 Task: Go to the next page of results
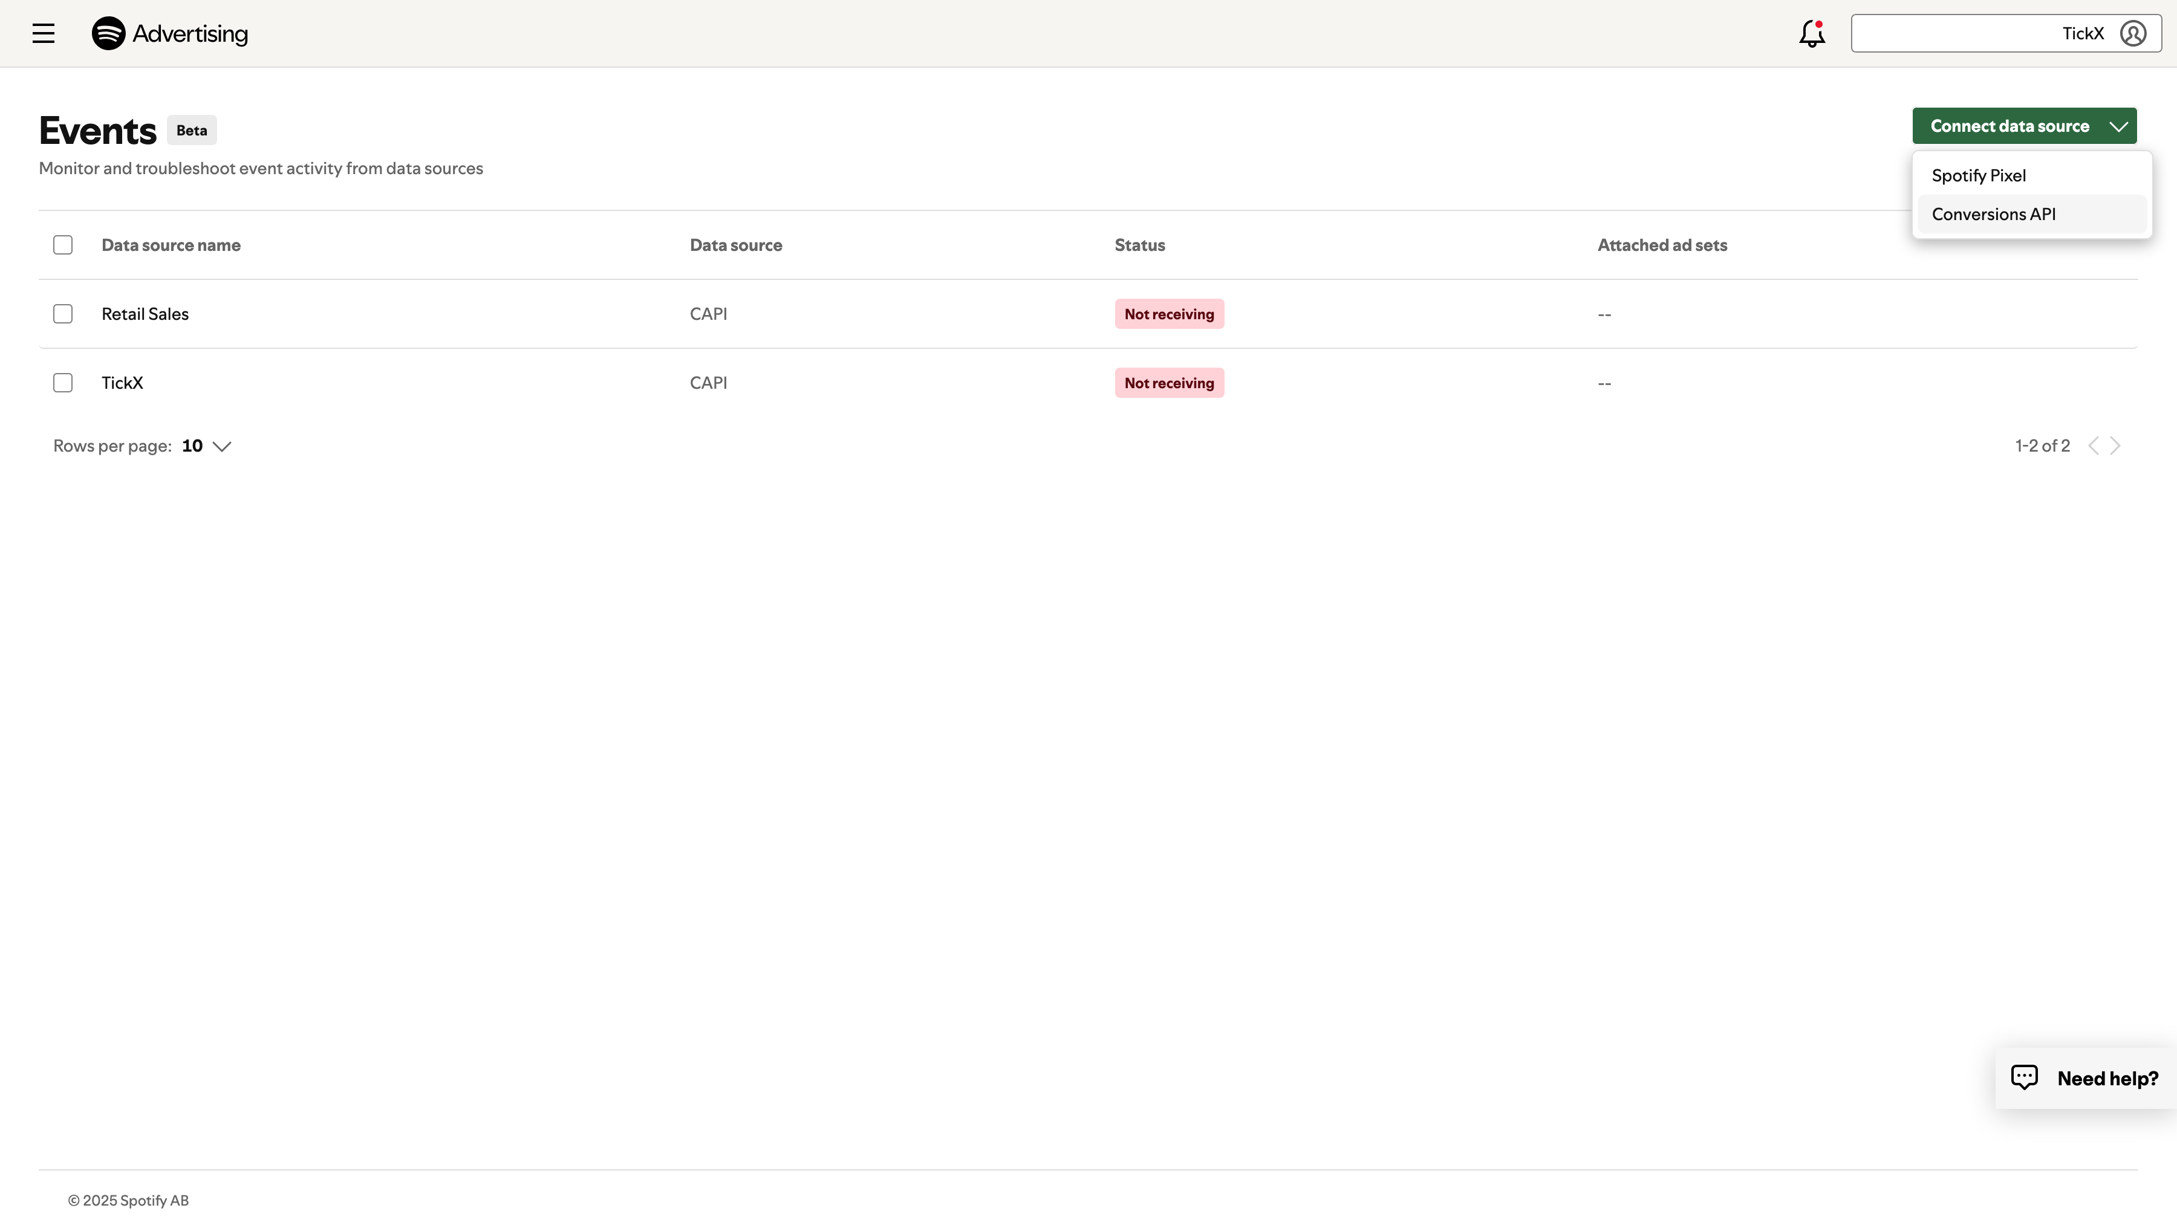click(x=2115, y=446)
